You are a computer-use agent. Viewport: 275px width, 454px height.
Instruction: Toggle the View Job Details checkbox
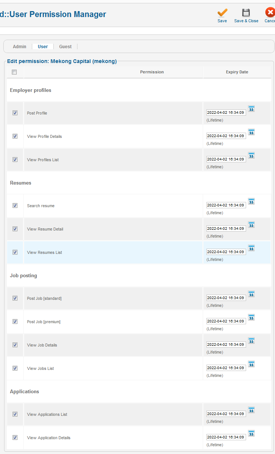15,345
